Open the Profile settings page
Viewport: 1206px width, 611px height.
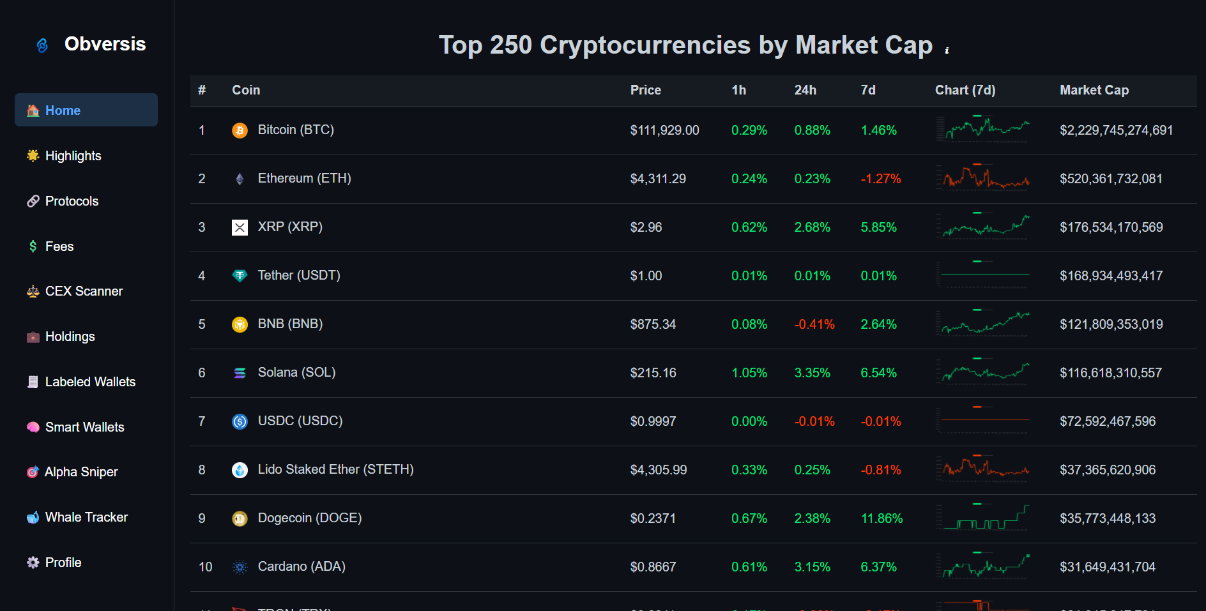[63, 562]
